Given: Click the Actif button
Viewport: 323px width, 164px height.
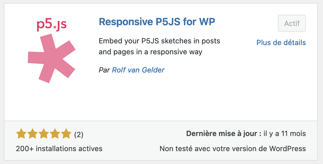Looking at the screenshot, I should tap(292, 23).
